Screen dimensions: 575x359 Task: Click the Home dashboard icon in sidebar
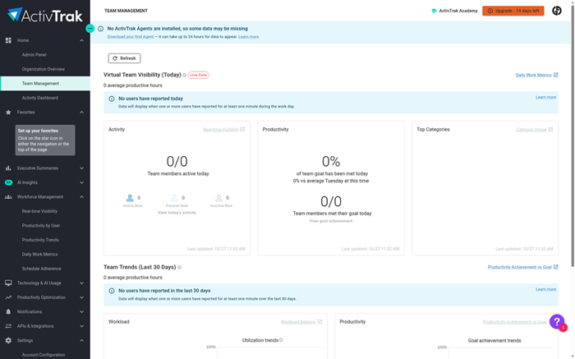8,40
